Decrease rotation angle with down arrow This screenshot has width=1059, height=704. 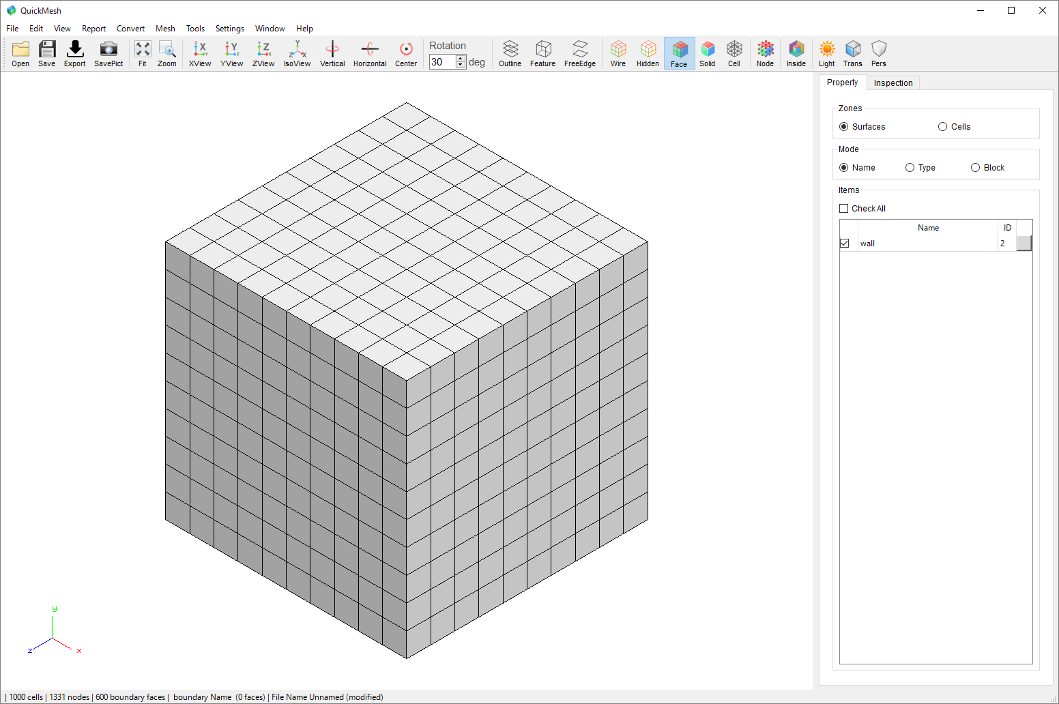pos(461,65)
